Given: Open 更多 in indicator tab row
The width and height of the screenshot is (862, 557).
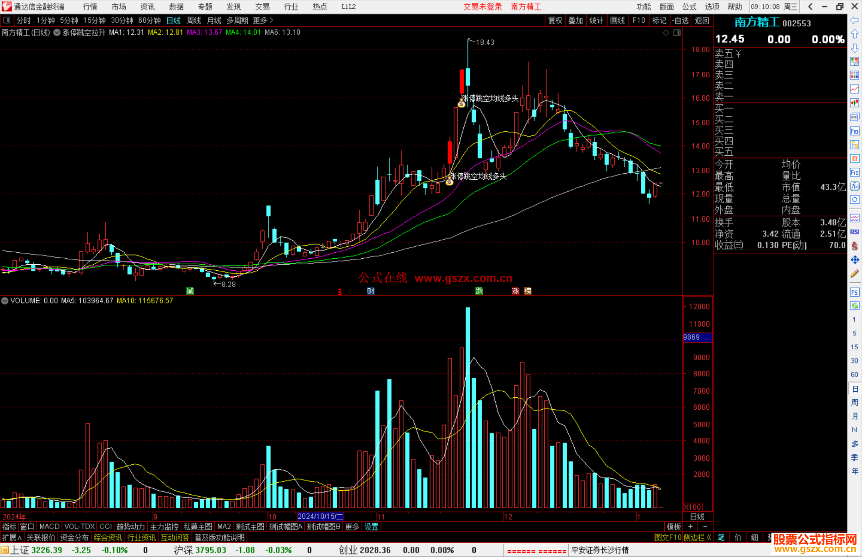Looking at the screenshot, I should pos(352,527).
